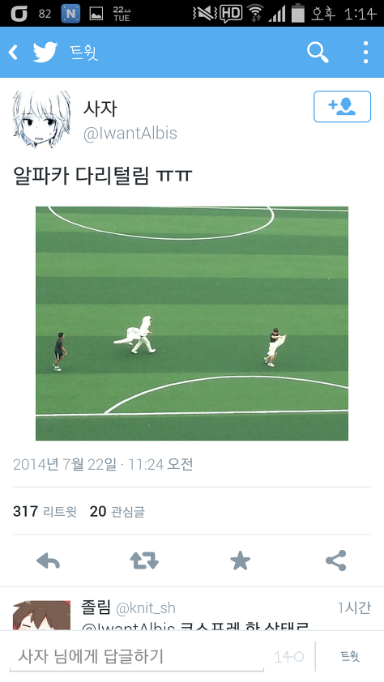Share the tweet via share icon
Image resolution: width=384 pixels, height=682 pixels.
[336, 561]
